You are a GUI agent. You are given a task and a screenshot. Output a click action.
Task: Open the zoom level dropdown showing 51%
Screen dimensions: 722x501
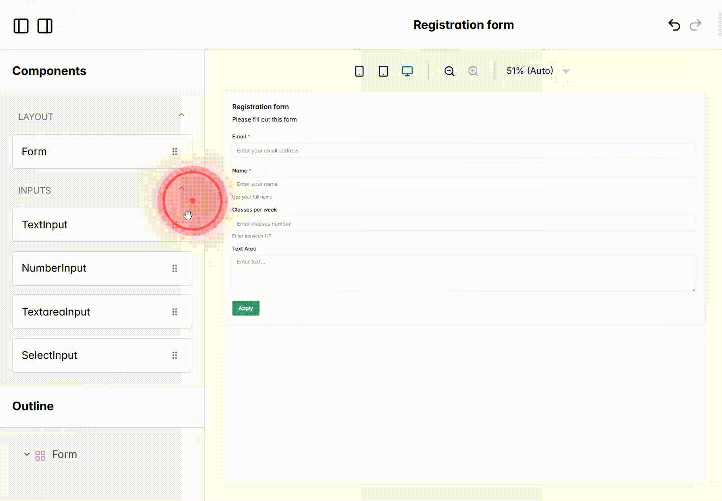tap(536, 71)
